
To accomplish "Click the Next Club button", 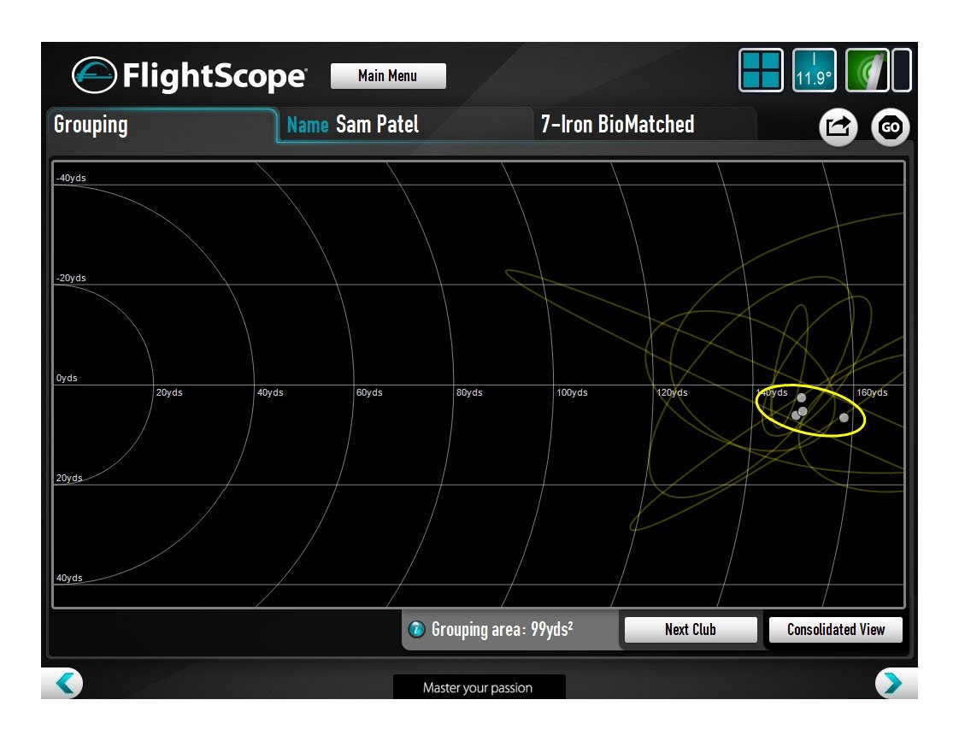I will tap(691, 630).
